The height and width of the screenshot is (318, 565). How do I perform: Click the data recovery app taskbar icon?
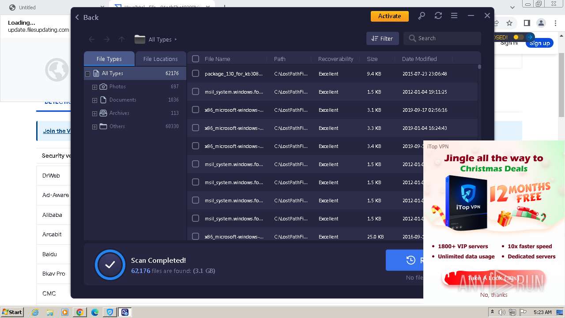(125, 312)
